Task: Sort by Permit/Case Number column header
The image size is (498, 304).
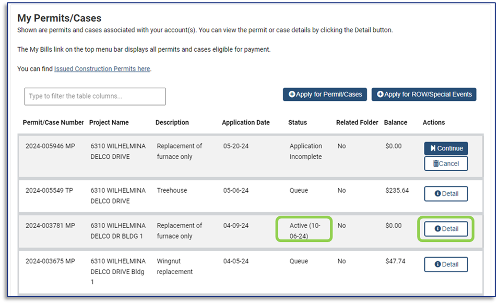Action: [x=53, y=123]
